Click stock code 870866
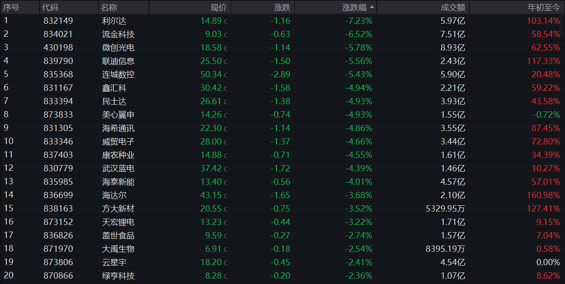This screenshot has height=284, width=565. click(x=58, y=276)
